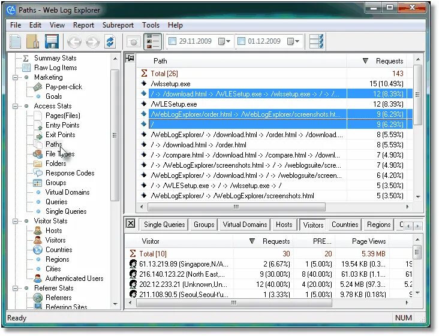
Task: Click the Entry Points page icon
Action: pos(38,125)
